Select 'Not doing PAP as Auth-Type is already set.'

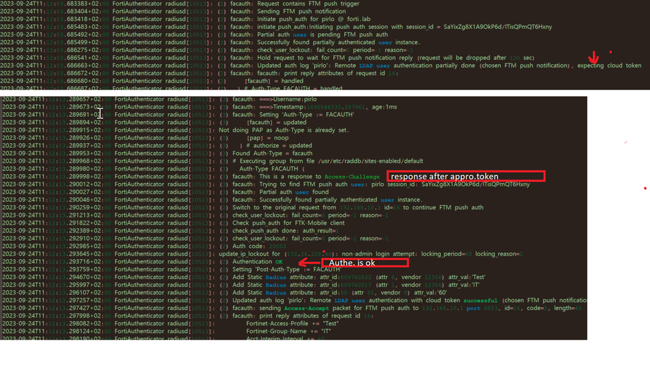coord(284,130)
